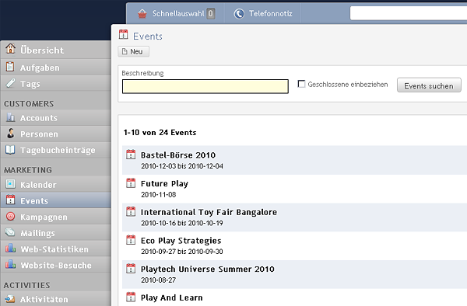
Task: Click the Telefonnotiz phone icon
Action: (239, 14)
